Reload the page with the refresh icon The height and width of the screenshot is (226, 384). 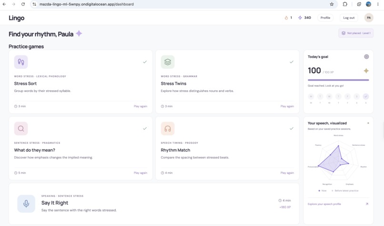click(23, 4)
